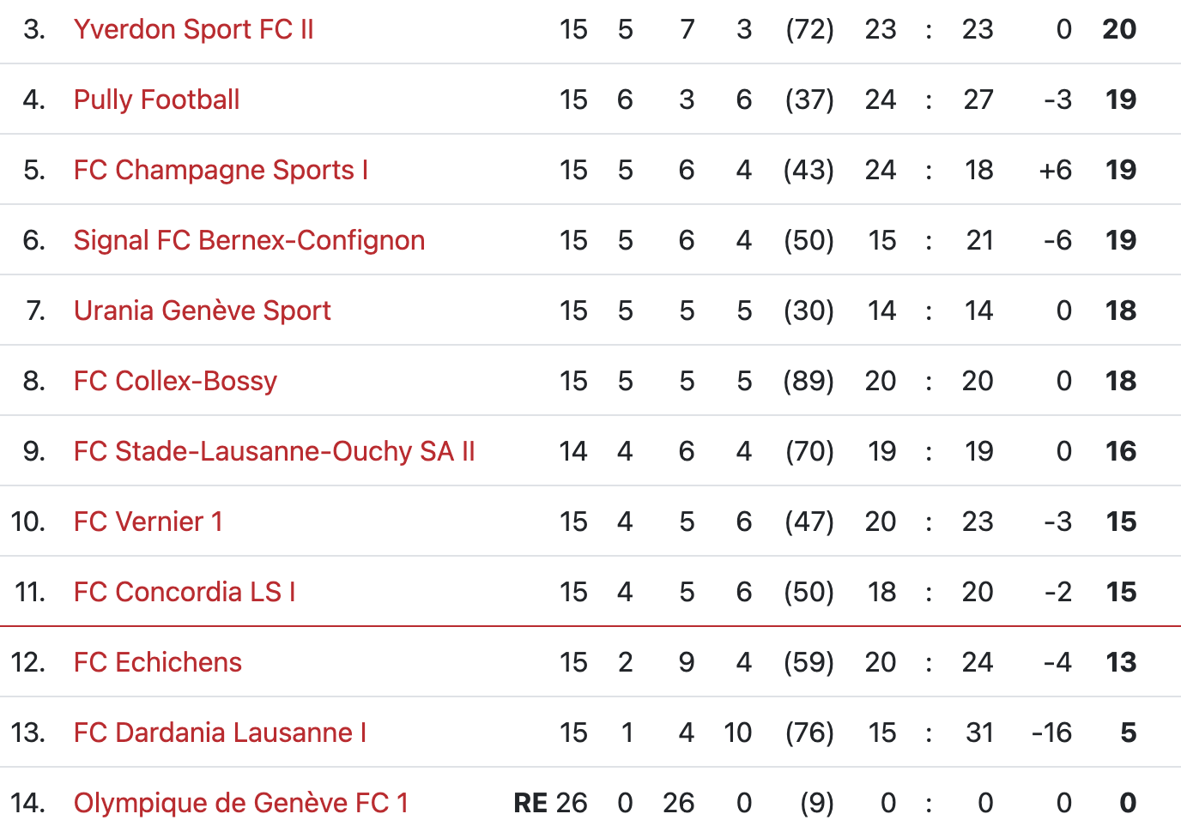Click the FC Vernier 1 team name
This screenshot has height=832, width=1181.
tap(148, 522)
